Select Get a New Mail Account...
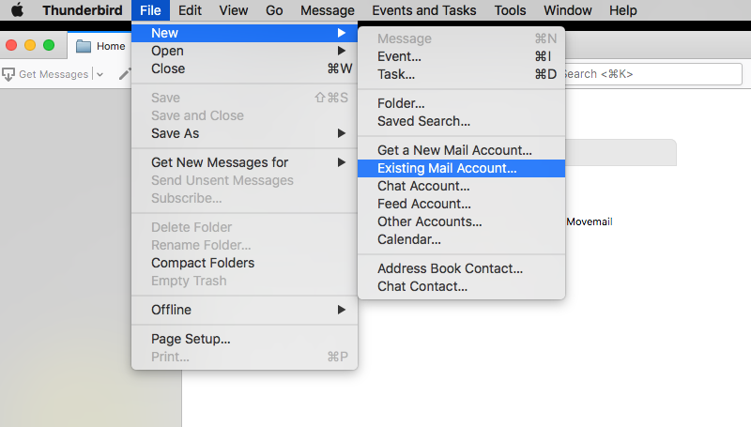This screenshot has height=427, width=751. click(461, 150)
